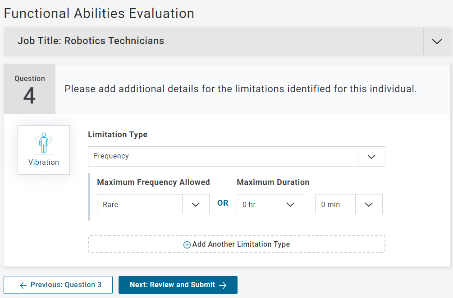Expand the Job Title panel chevron
The width and height of the screenshot is (453, 298).
point(437,41)
